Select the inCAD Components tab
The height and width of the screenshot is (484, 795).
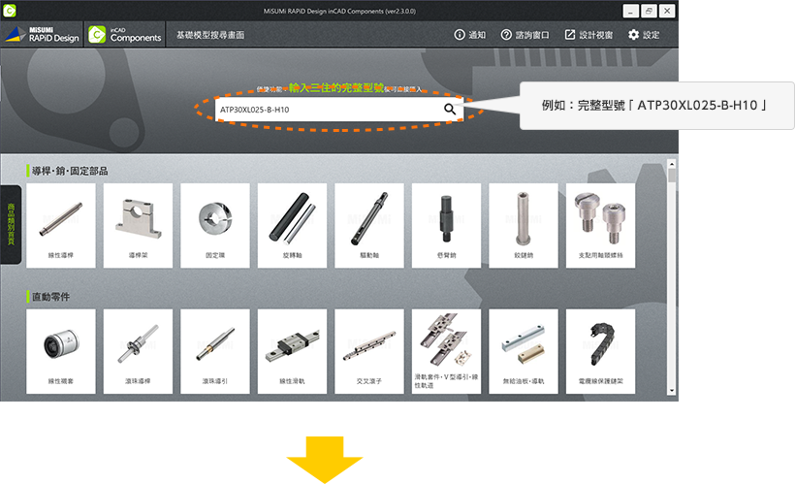[125, 35]
